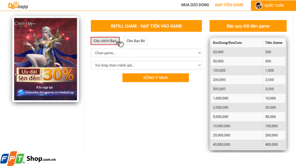Click the DzoGame logo
Screen dimensions: 296x166
(18, 6)
